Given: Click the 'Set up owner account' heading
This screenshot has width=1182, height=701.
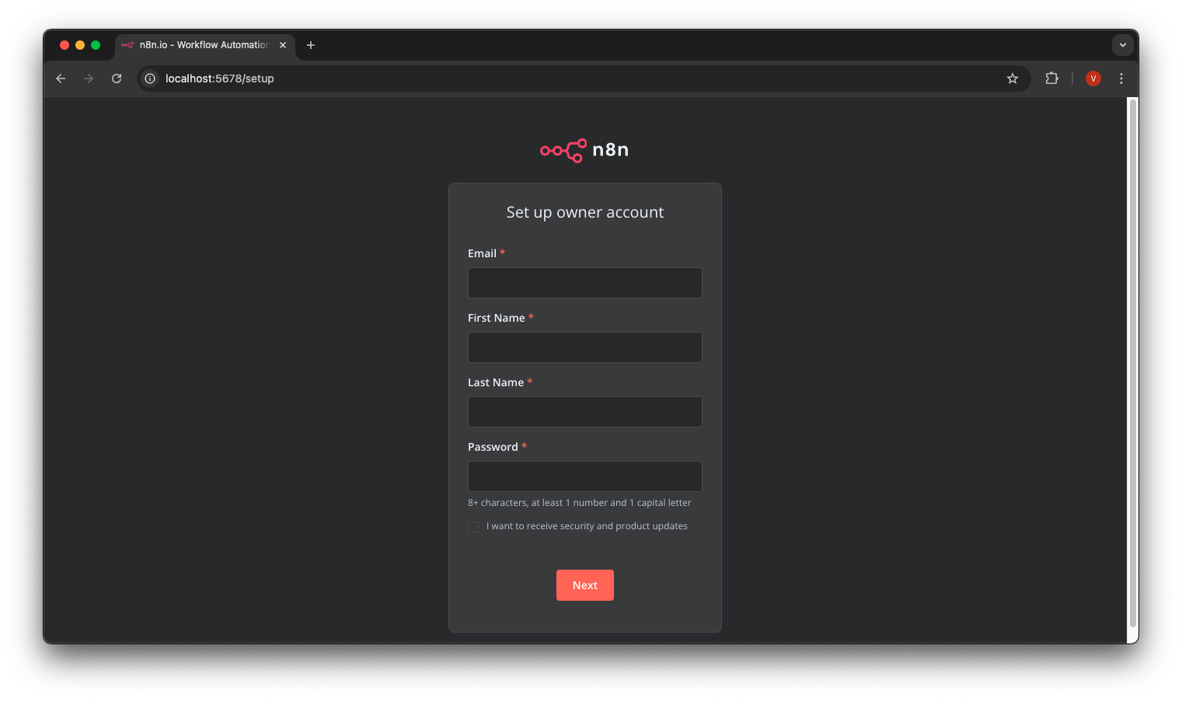Looking at the screenshot, I should (x=585, y=212).
